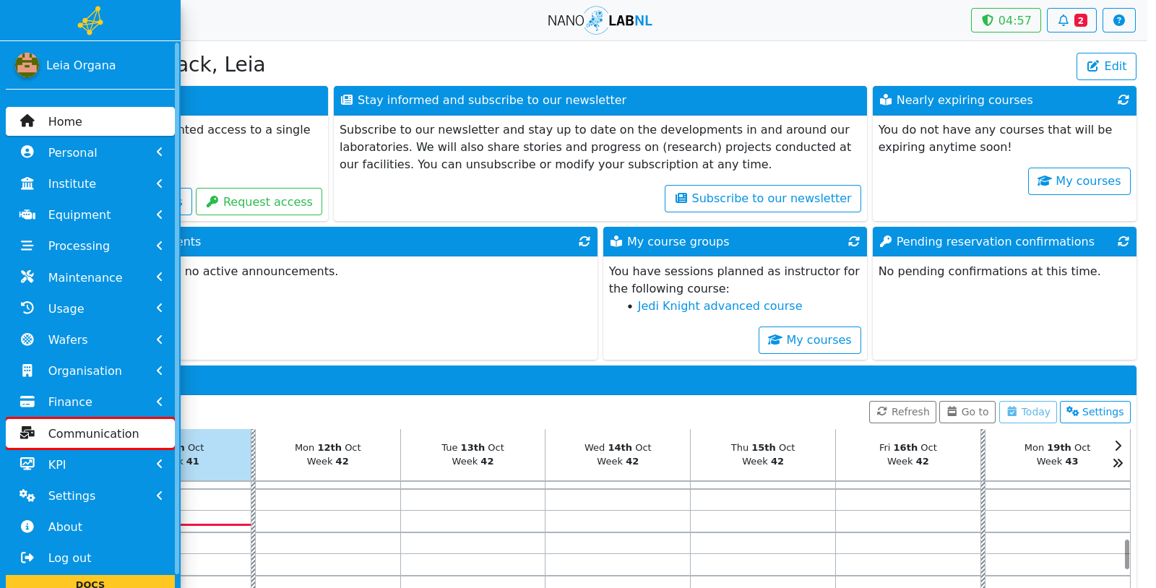This screenshot has height=588, width=1156.
Task: Expand the Wafers sidebar section
Action: [x=90, y=340]
